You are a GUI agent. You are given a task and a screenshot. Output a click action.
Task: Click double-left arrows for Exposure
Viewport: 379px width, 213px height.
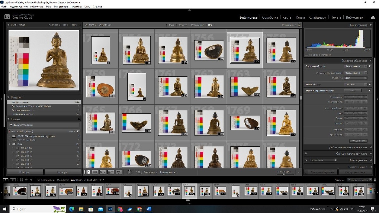pyautogui.click(x=346, y=98)
